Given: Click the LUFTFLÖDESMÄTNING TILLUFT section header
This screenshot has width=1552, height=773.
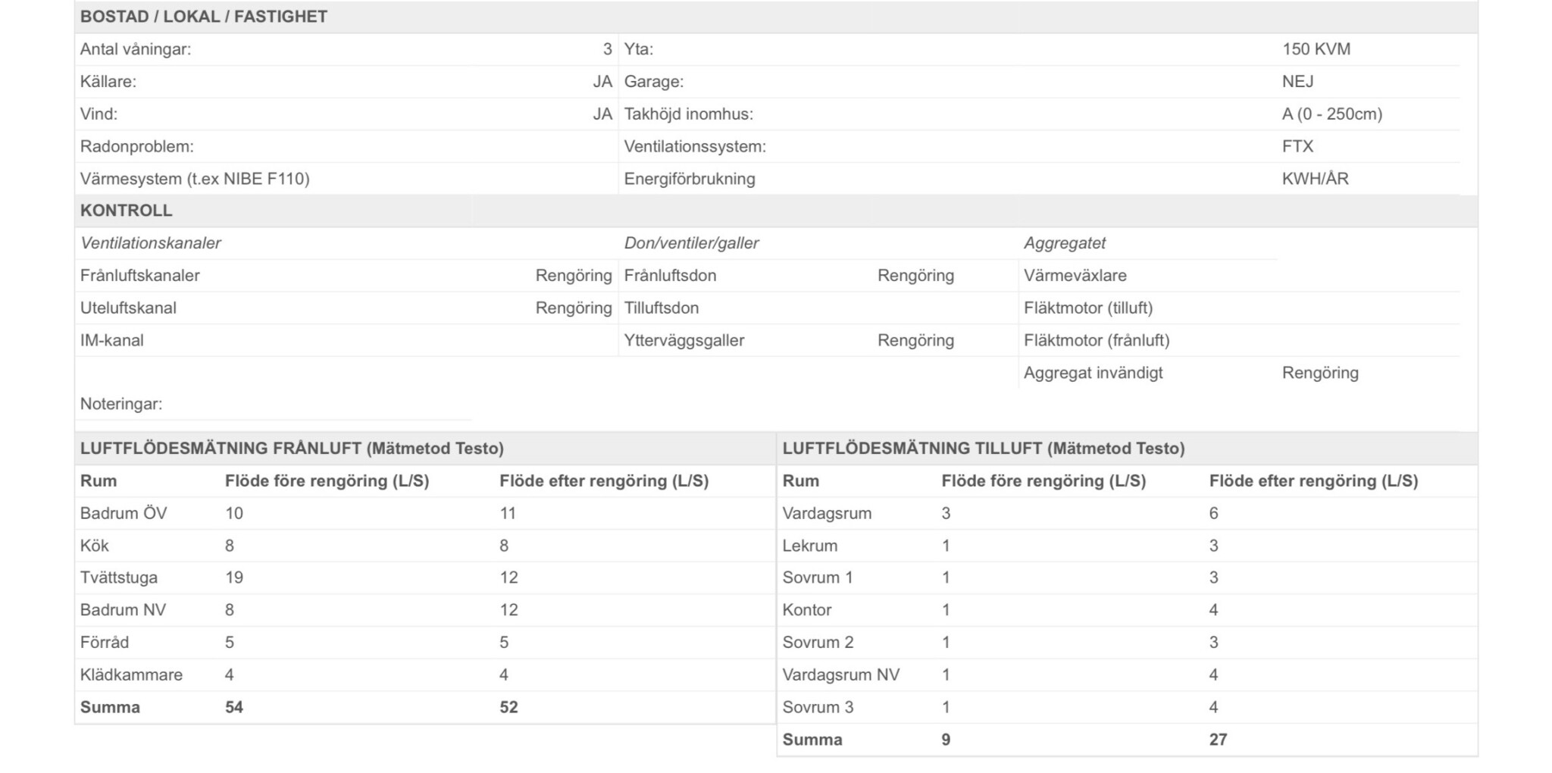Looking at the screenshot, I should tap(983, 449).
